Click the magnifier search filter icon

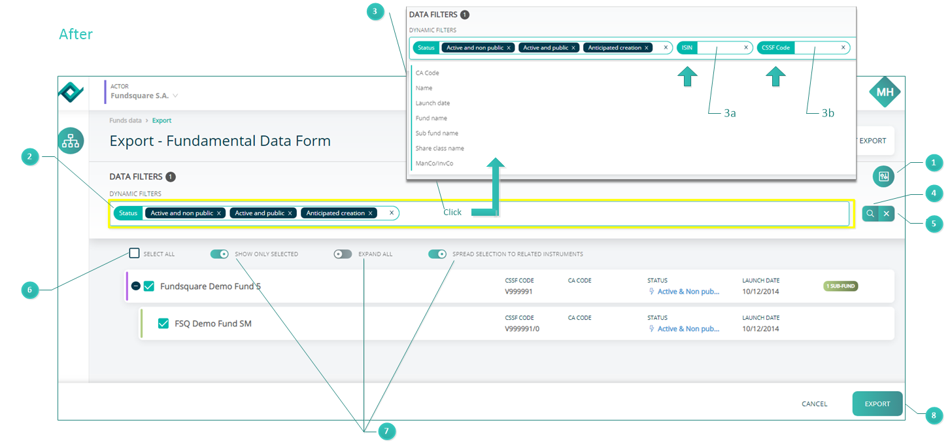coord(870,213)
